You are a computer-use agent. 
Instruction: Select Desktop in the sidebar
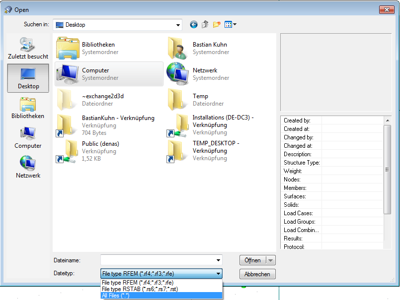[x=27, y=78]
